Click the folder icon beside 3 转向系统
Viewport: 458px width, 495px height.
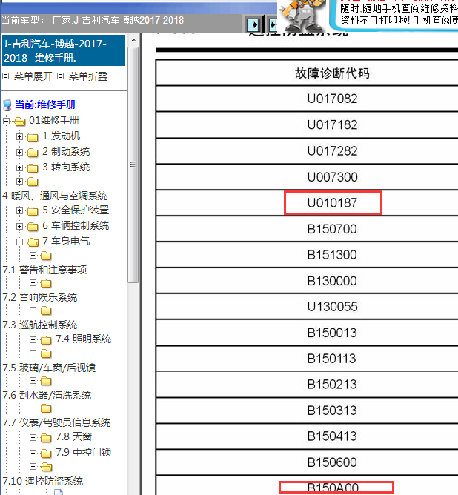tap(33, 168)
